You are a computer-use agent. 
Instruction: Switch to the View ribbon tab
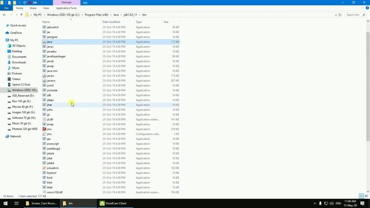tap(46, 8)
